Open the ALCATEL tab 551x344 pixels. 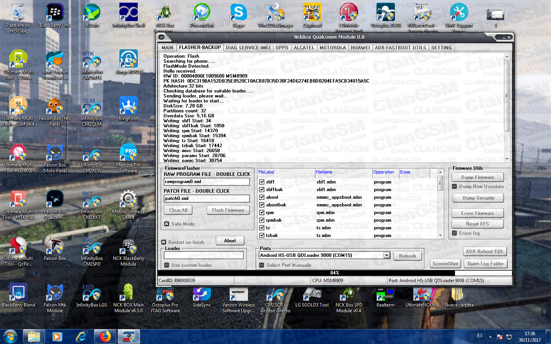(304, 48)
